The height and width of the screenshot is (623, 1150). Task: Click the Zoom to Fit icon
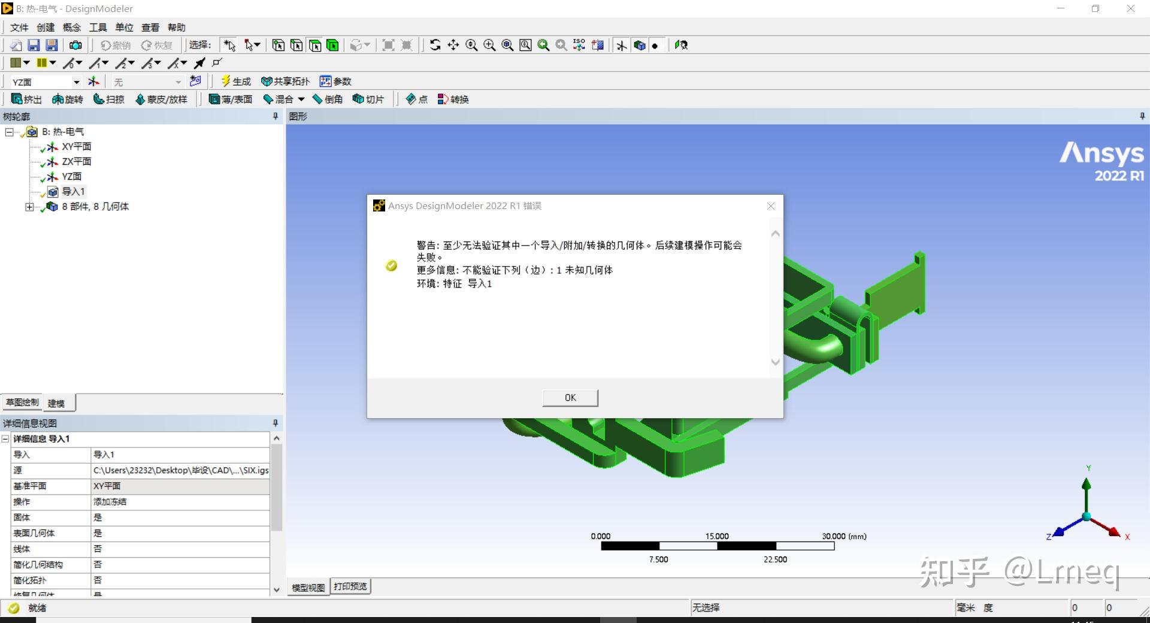pyautogui.click(x=507, y=45)
